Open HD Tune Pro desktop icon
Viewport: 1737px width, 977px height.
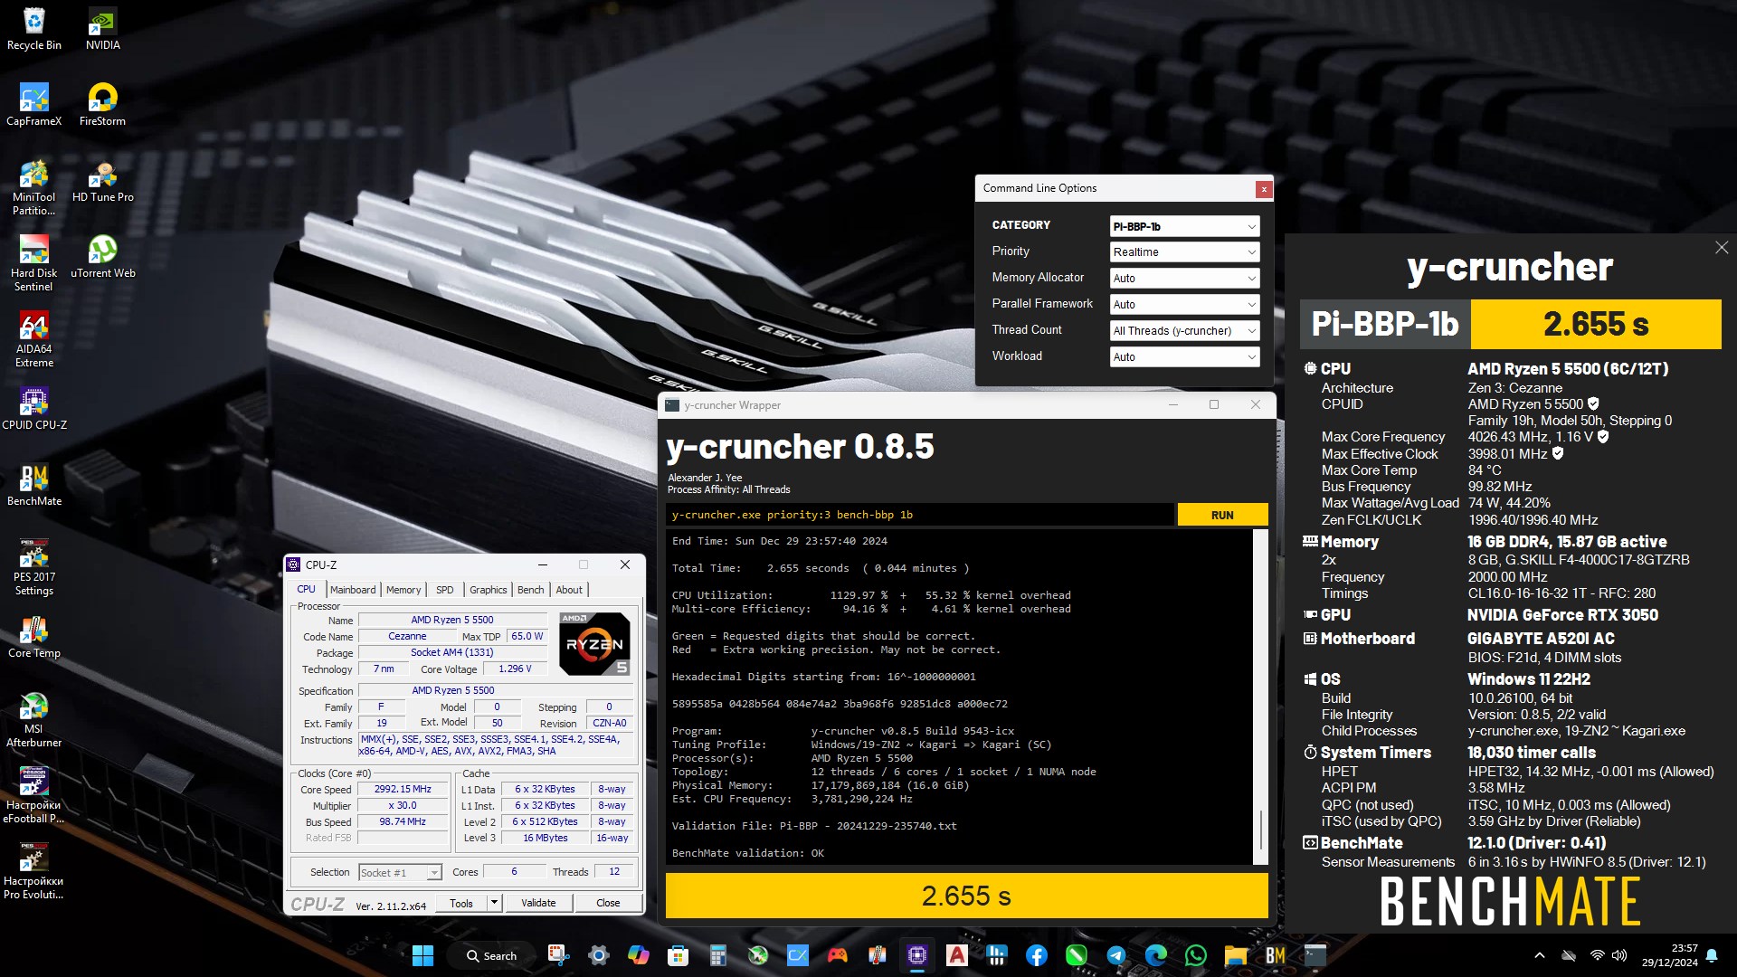[x=102, y=181]
